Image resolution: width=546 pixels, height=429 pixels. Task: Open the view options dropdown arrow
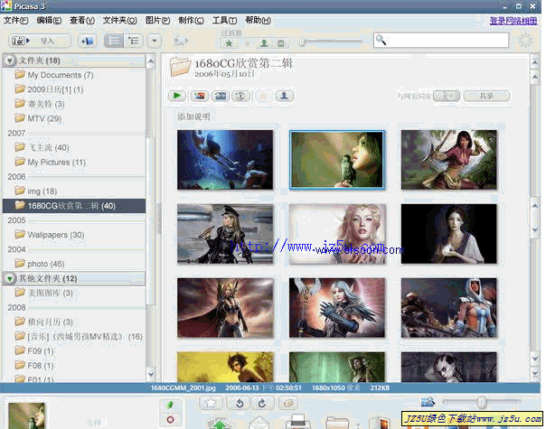(155, 41)
